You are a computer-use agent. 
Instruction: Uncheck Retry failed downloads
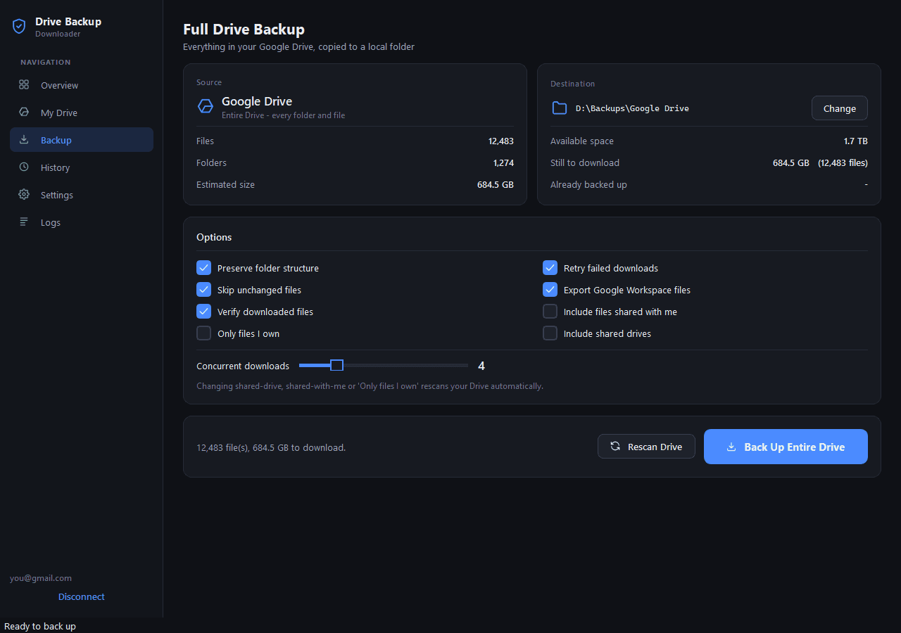click(550, 268)
